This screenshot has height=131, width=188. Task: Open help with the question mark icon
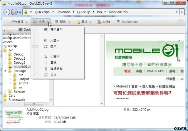coord(180,22)
